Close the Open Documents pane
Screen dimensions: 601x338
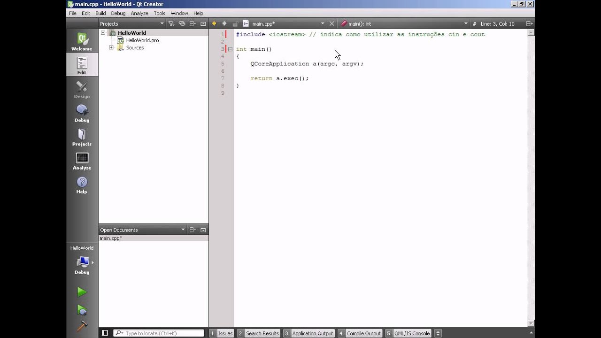(x=203, y=230)
